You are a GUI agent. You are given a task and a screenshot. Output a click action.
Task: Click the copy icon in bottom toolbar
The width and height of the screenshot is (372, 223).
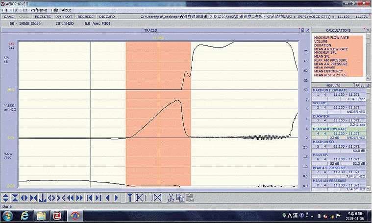point(180,198)
